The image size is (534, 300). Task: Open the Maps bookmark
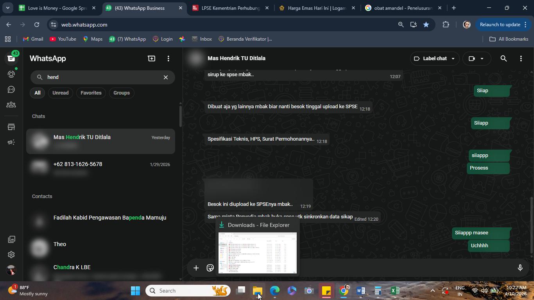click(x=93, y=39)
